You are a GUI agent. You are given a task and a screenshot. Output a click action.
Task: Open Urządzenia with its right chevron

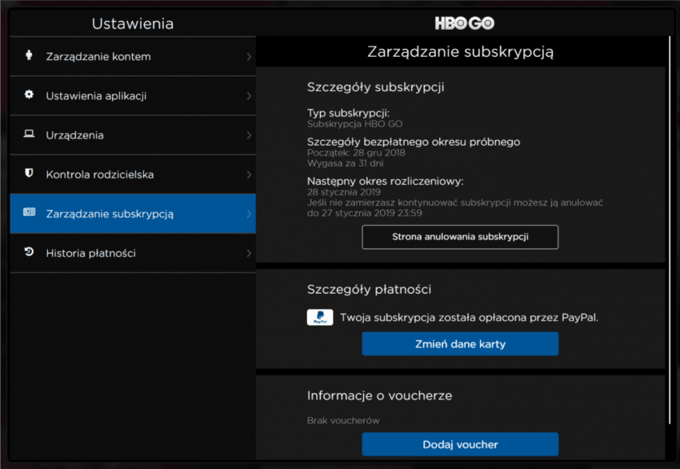(249, 135)
